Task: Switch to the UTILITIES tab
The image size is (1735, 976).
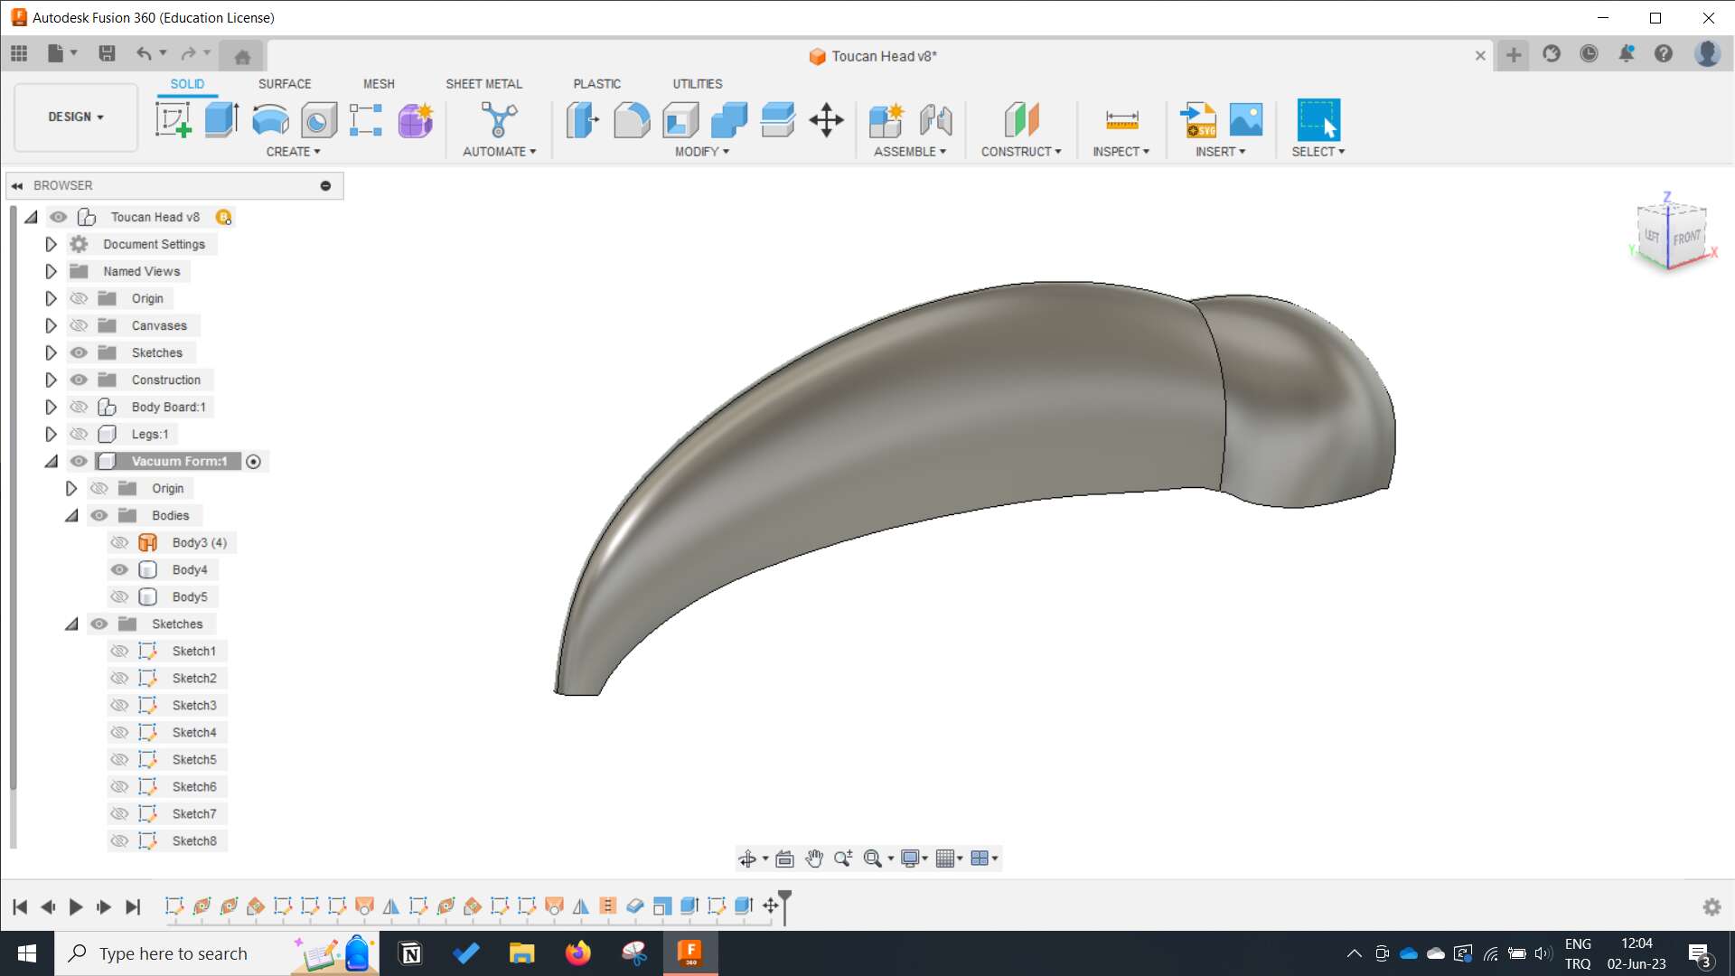Action: [x=697, y=83]
